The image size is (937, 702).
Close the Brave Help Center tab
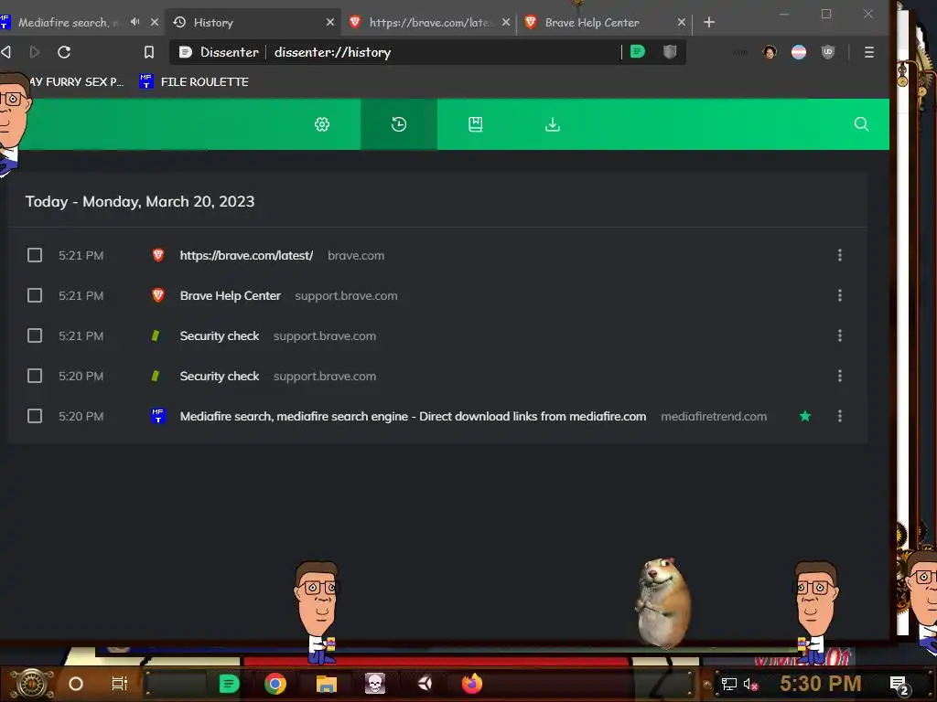click(681, 22)
